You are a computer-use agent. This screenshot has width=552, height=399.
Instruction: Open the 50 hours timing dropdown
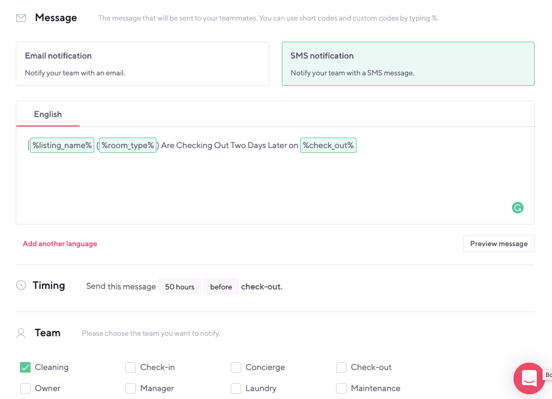coord(180,287)
